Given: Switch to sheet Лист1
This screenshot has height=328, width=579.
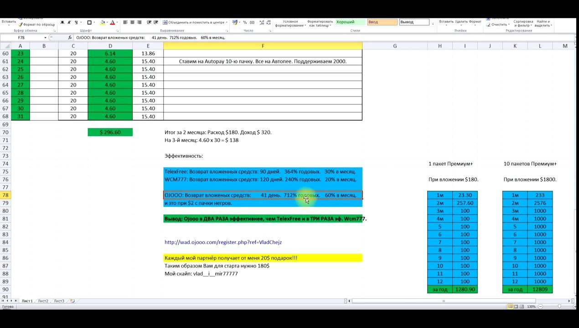Looking at the screenshot, I should point(27,301).
